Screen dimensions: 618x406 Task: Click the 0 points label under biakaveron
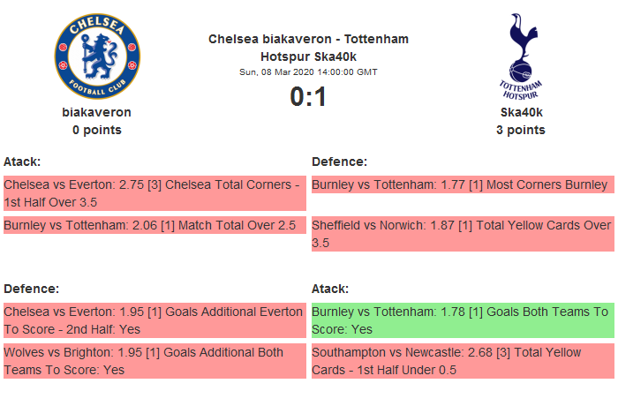coord(96,130)
